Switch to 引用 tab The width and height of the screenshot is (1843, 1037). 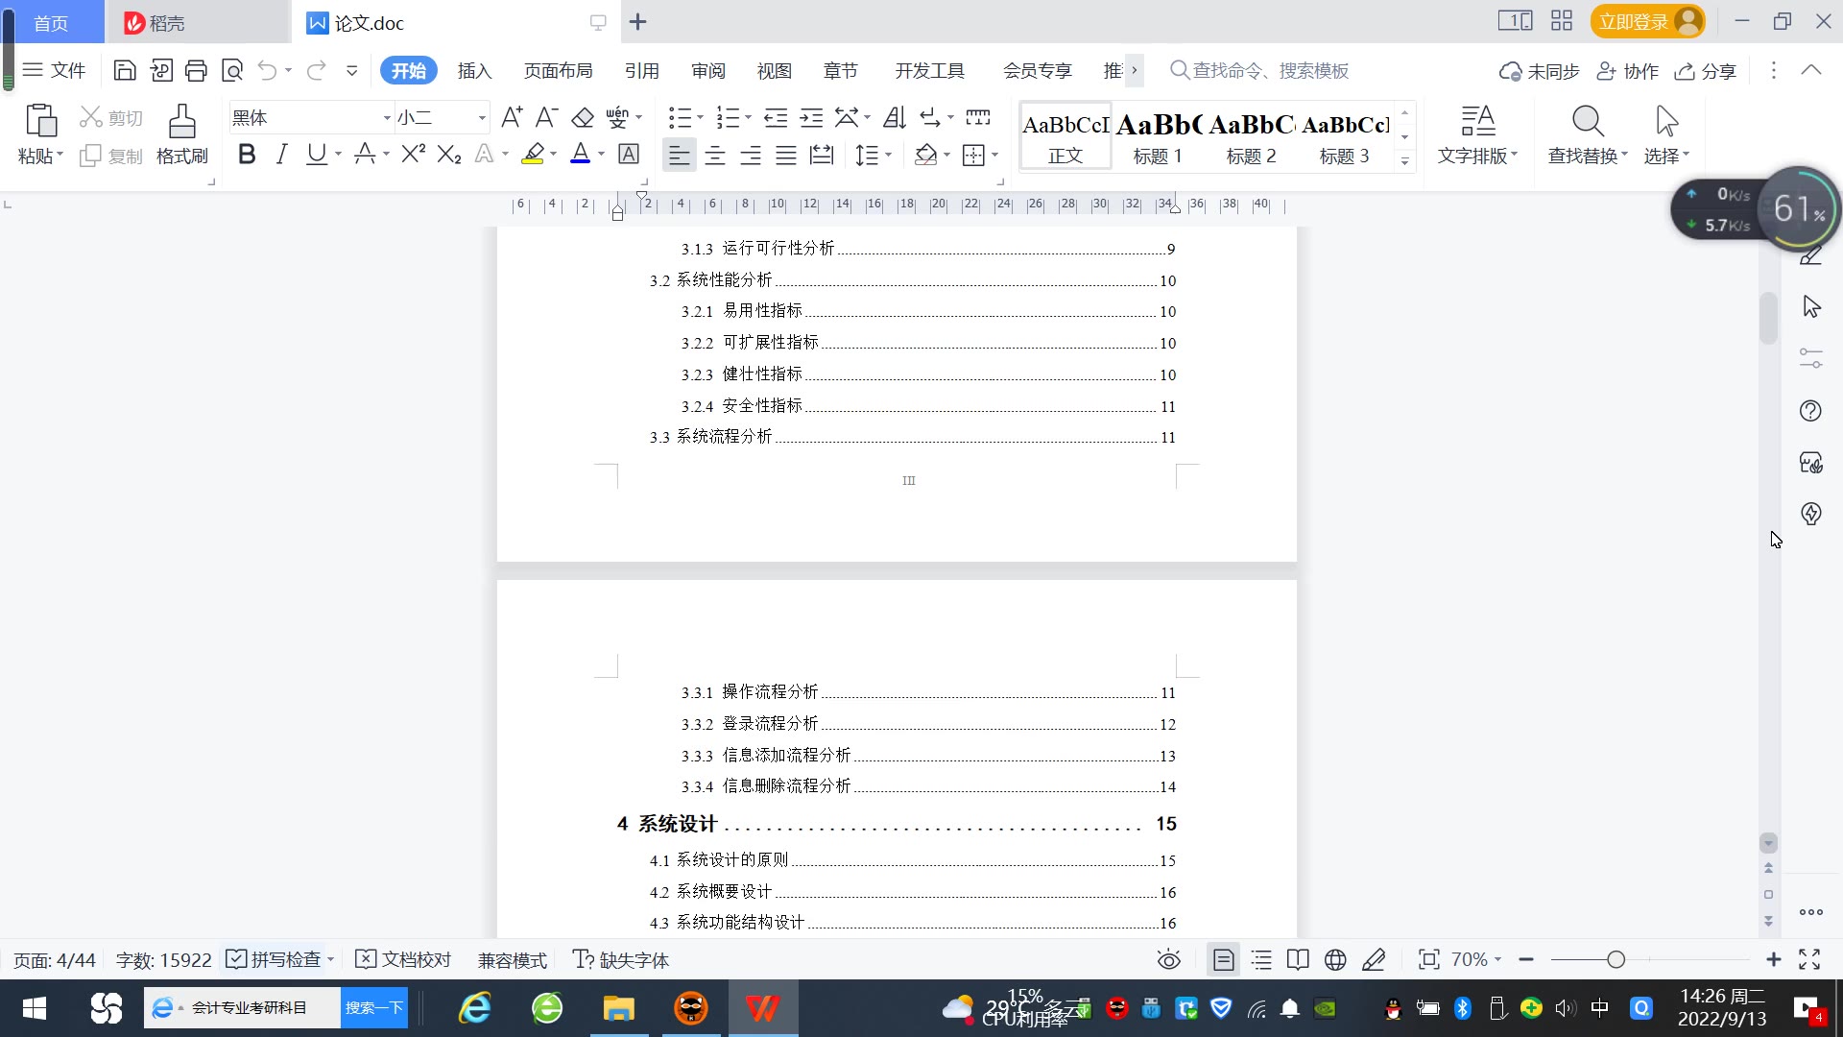(641, 70)
